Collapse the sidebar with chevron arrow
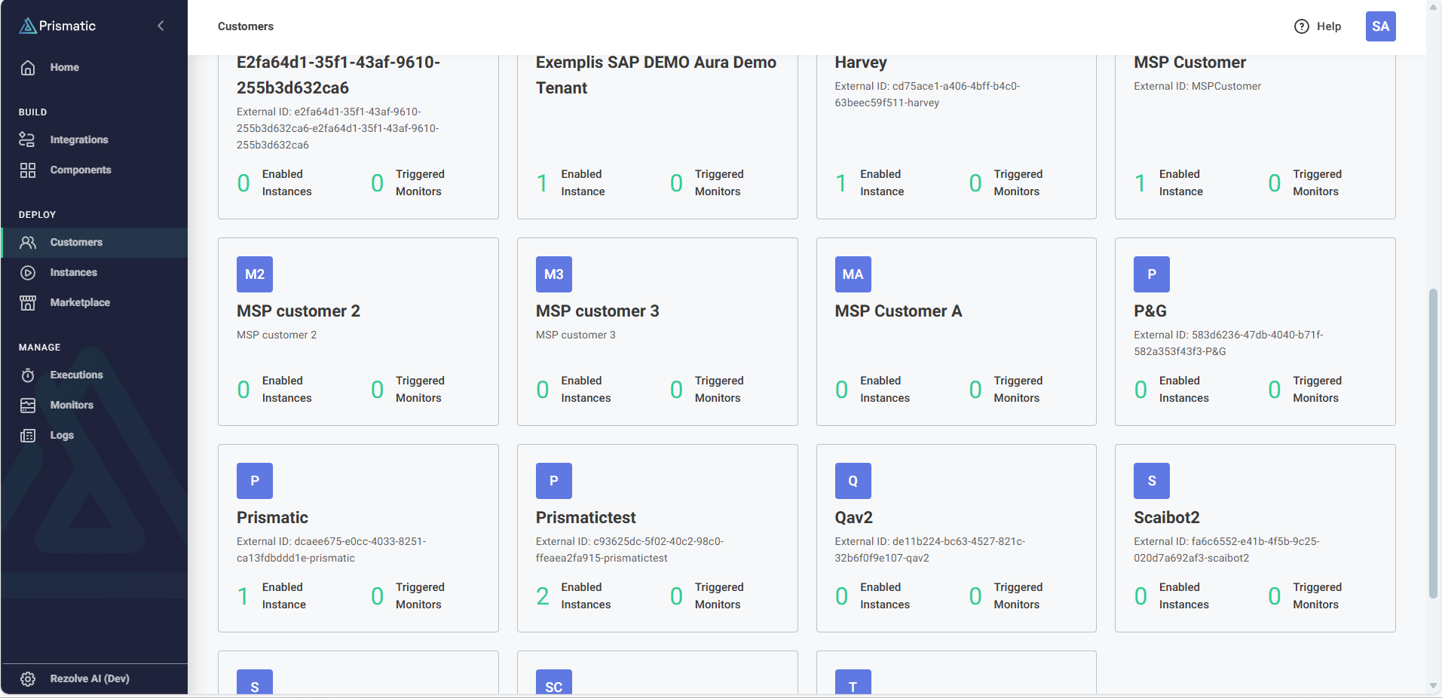This screenshot has width=1442, height=698. [161, 26]
